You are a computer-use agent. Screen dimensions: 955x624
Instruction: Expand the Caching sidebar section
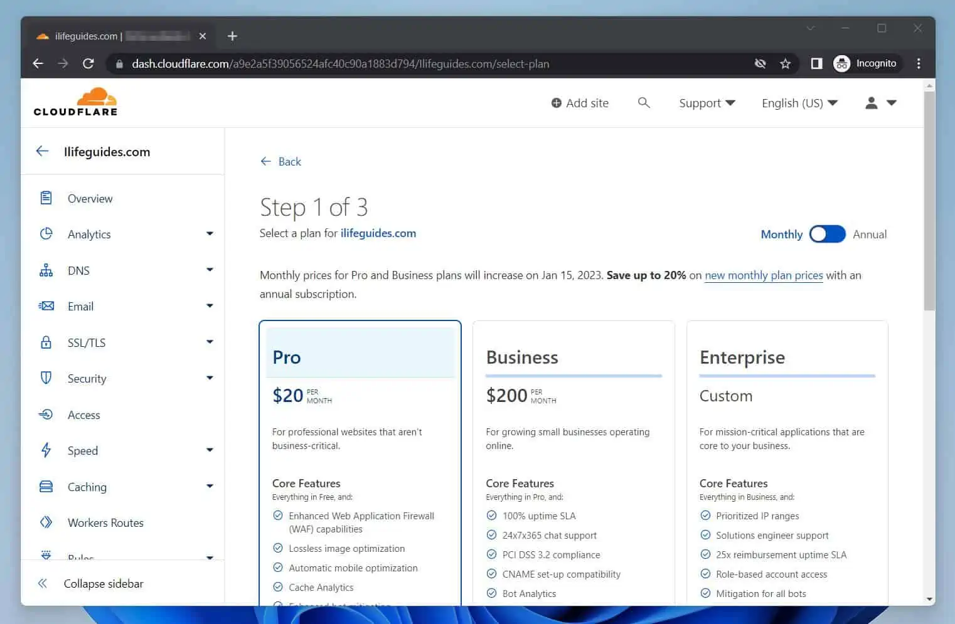(210, 486)
